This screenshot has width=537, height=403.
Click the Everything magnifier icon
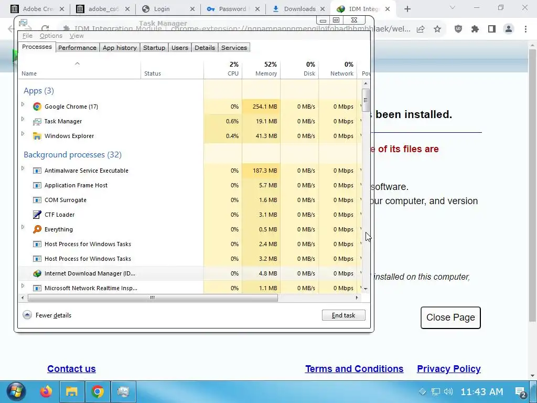tap(37, 229)
